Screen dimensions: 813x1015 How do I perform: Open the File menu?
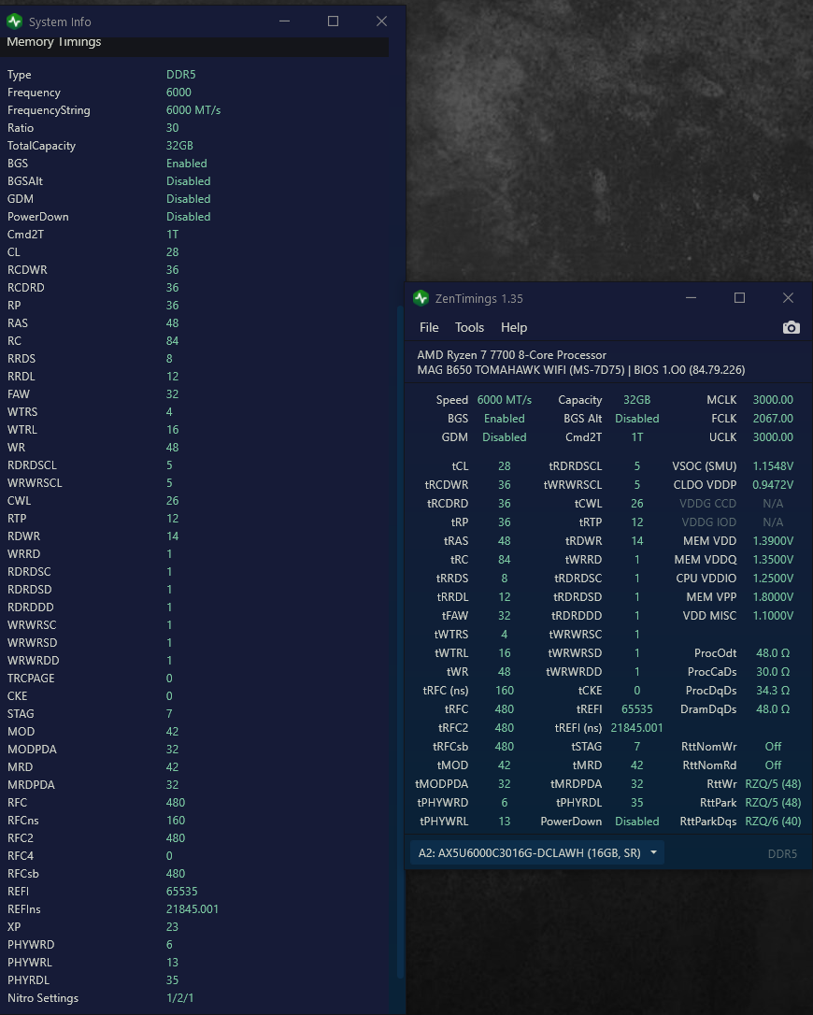click(429, 327)
